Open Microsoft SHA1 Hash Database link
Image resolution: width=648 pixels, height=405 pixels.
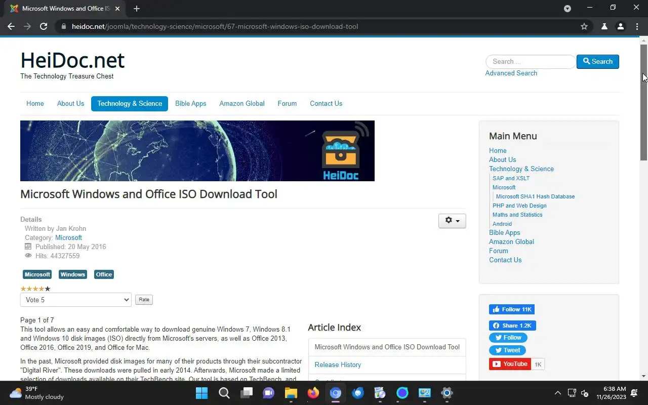pyautogui.click(x=535, y=196)
